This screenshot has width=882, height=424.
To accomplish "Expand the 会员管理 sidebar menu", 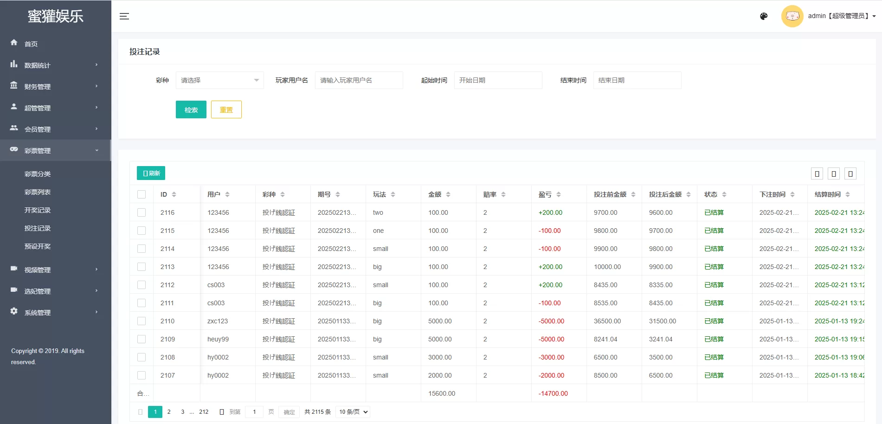I will point(56,129).
